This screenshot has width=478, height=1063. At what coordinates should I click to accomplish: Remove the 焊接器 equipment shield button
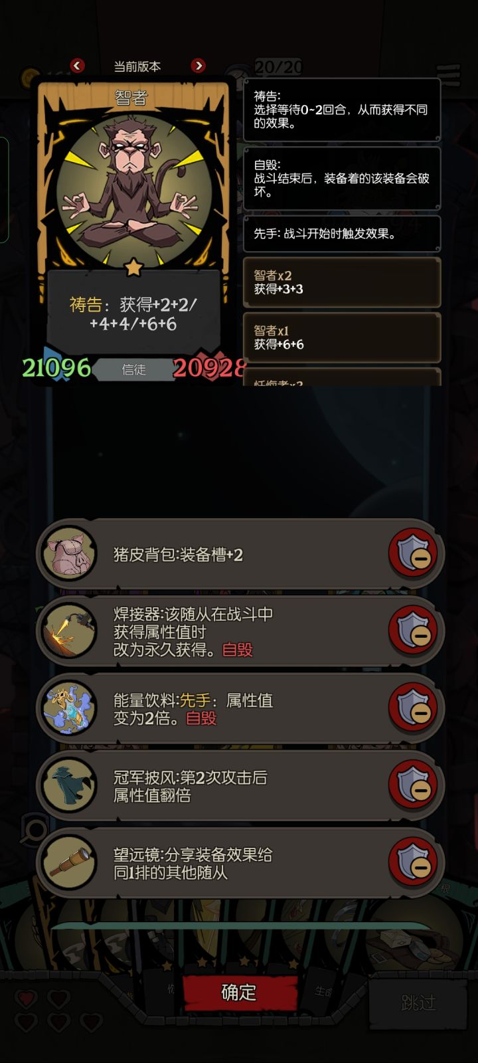414,630
